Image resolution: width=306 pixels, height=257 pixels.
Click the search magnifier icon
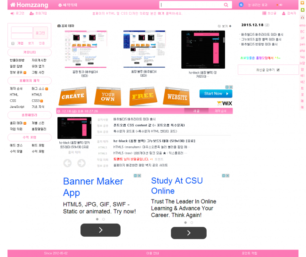[226, 5]
